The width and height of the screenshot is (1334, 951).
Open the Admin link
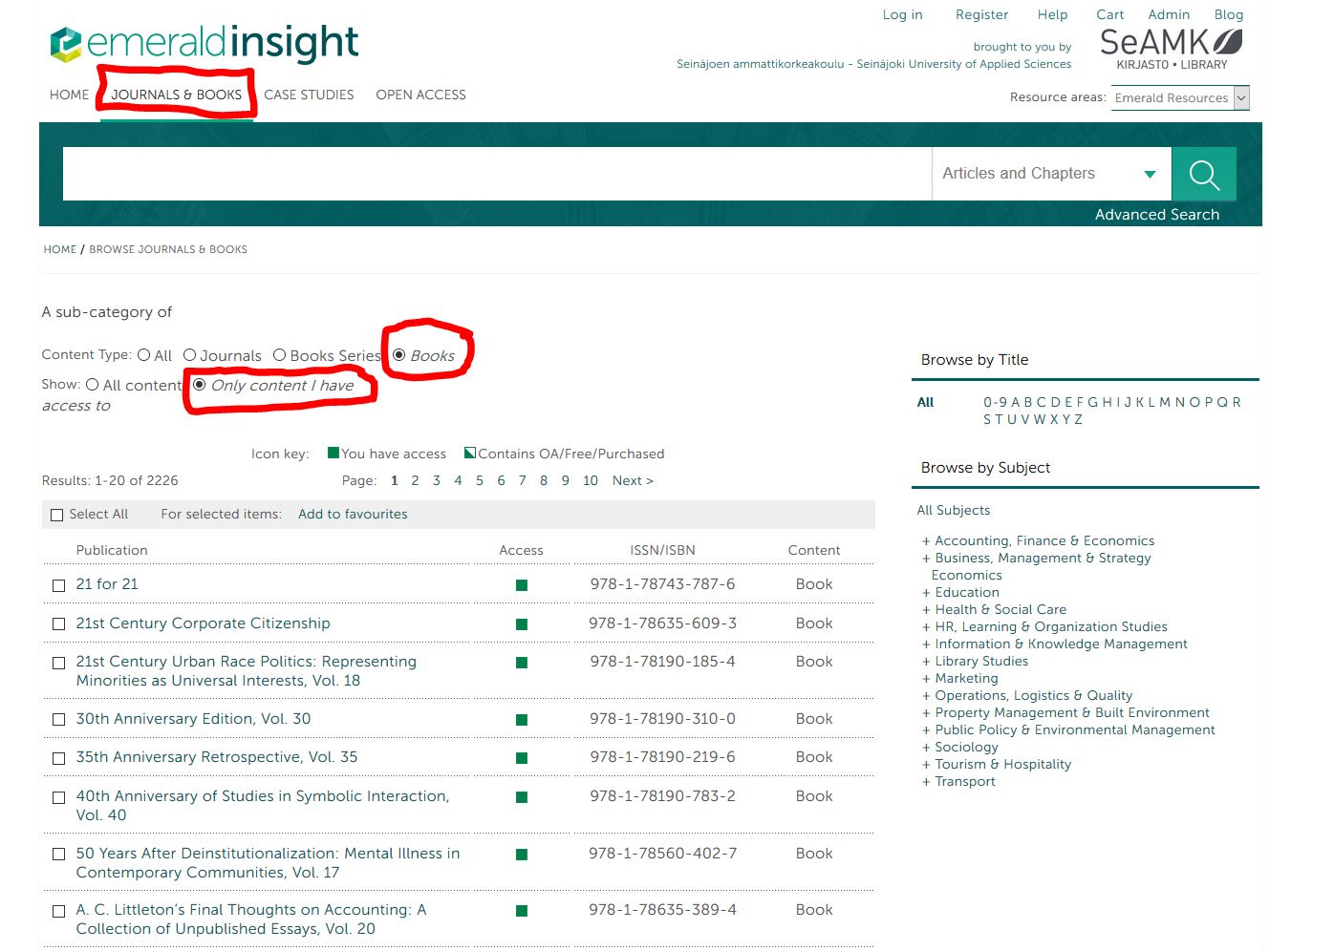coord(1169,14)
